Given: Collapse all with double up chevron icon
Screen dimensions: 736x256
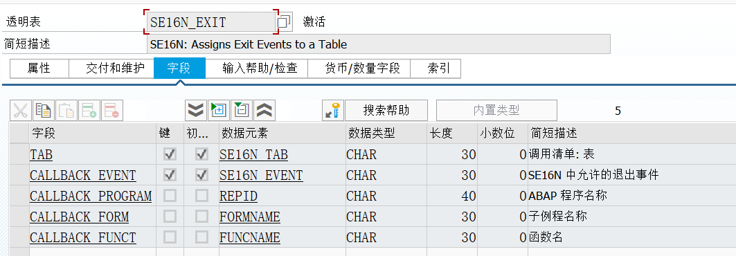Looking at the screenshot, I should pyautogui.click(x=264, y=111).
